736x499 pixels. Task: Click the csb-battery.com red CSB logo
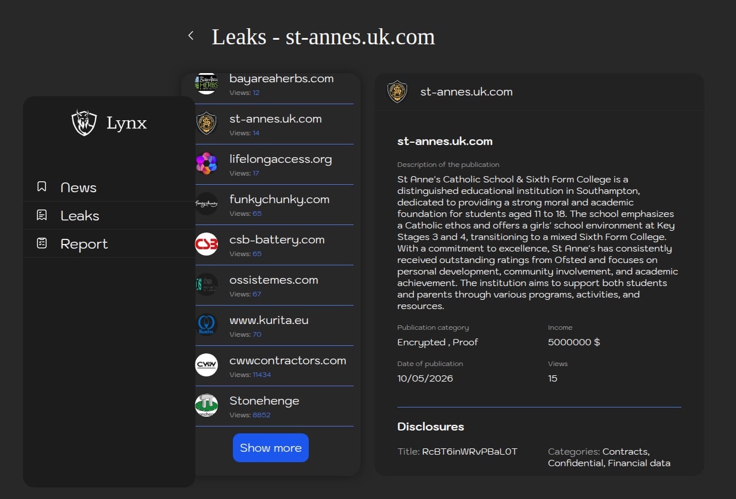coord(206,244)
